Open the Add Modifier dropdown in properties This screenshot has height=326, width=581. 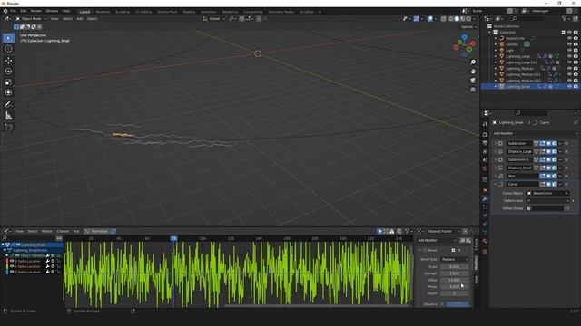tap(535, 133)
